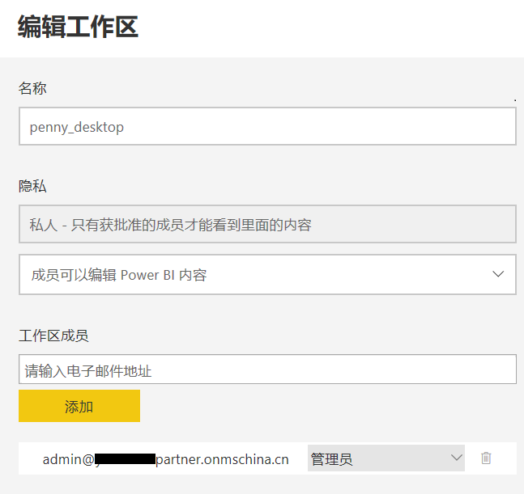Screen dimensions: 524x494
Task: Delete the admin member with trash icon
Action: coord(486,458)
